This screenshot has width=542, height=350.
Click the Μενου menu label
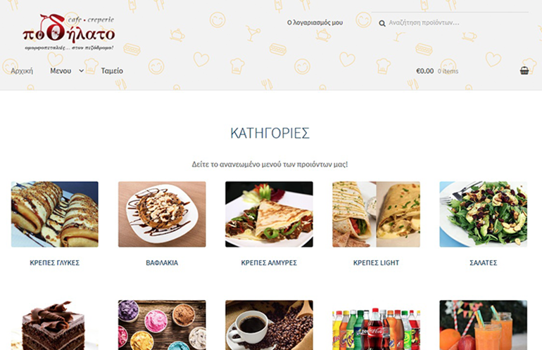[61, 71]
